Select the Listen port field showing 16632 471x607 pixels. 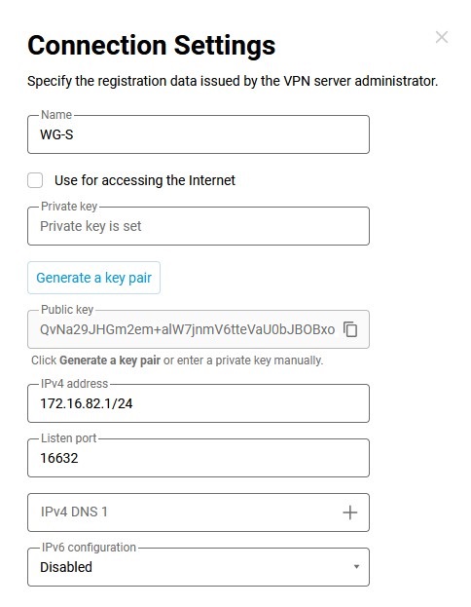pyautogui.click(x=199, y=458)
